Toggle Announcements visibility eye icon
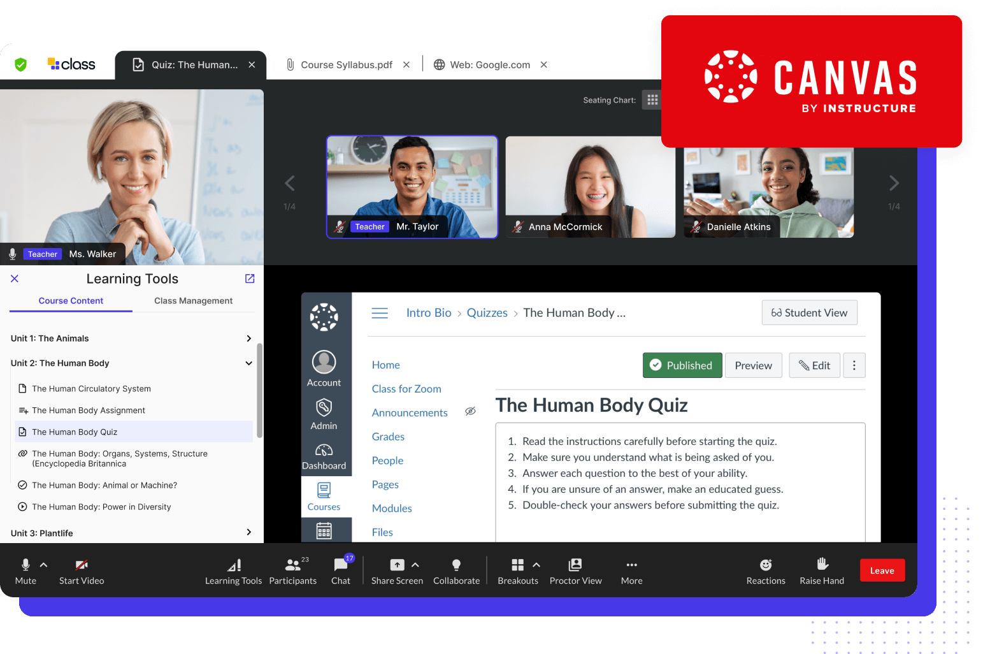 pos(470,411)
